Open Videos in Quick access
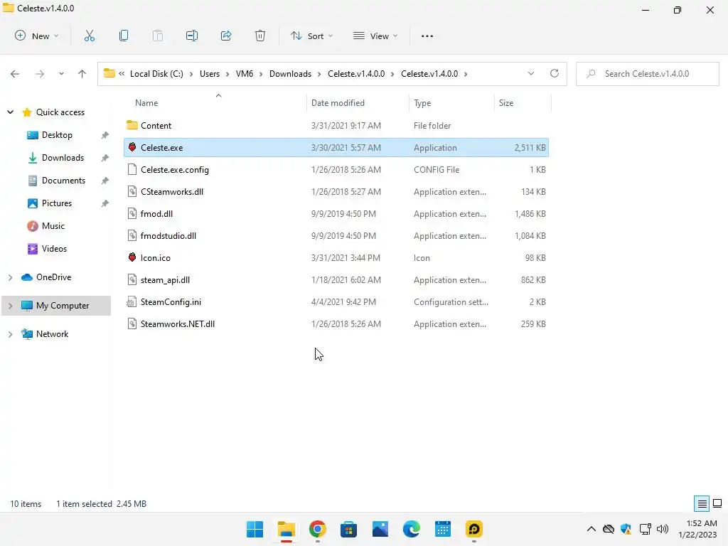 [x=54, y=248]
